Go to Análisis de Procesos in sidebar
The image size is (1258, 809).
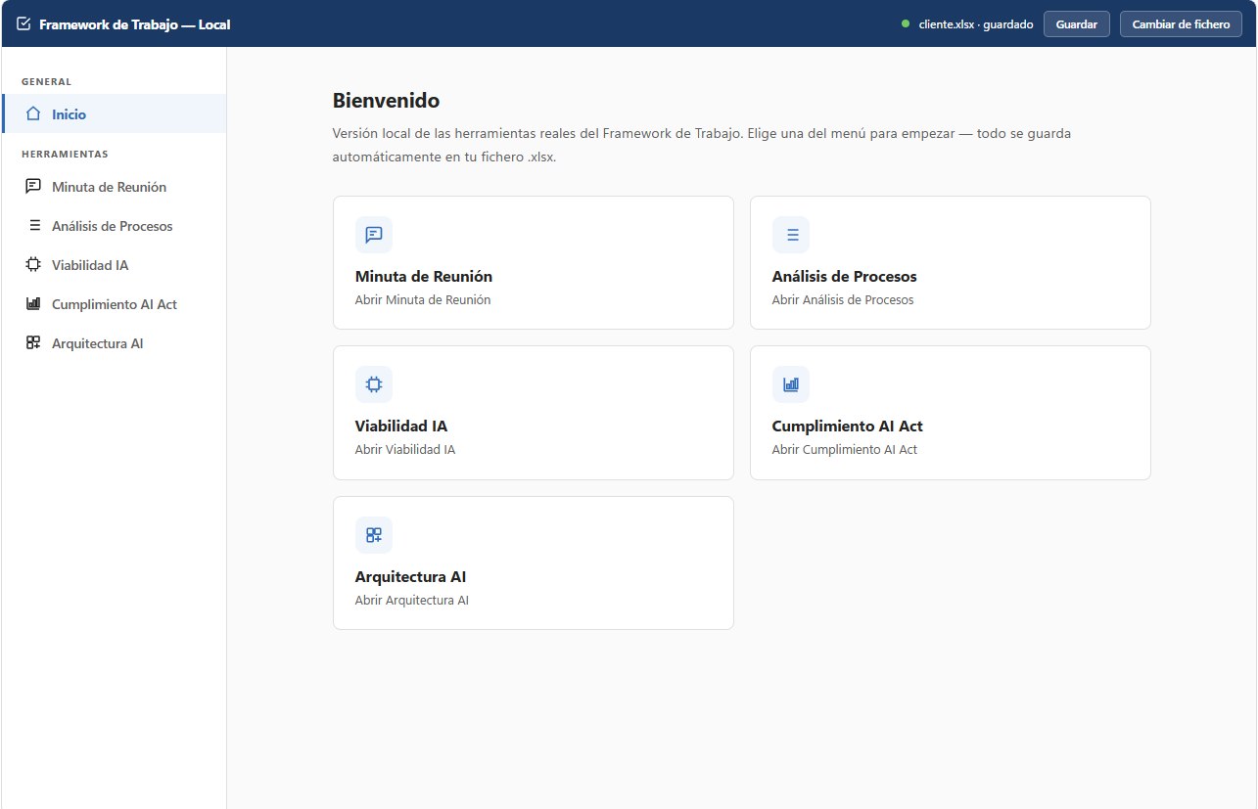[x=115, y=226]
